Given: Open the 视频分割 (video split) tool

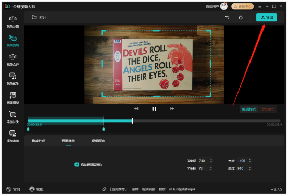Looking at the screenshot, I should click(12, 21).
